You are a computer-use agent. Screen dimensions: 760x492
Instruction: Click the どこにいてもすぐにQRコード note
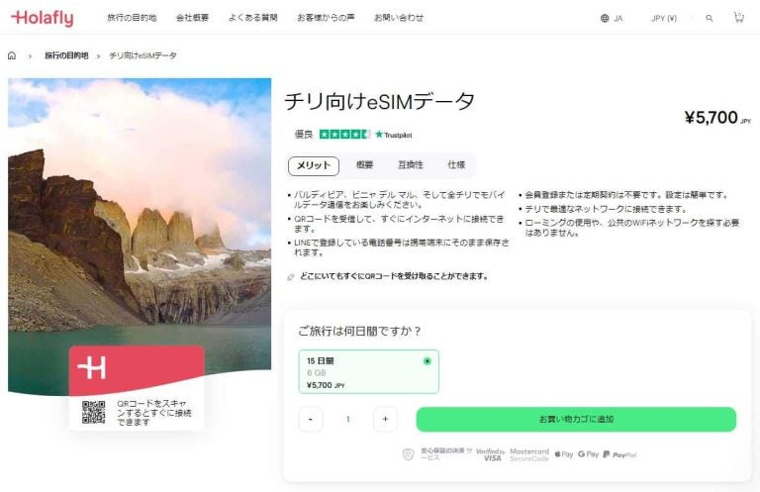pyautogui.click(x=394, y=276)
